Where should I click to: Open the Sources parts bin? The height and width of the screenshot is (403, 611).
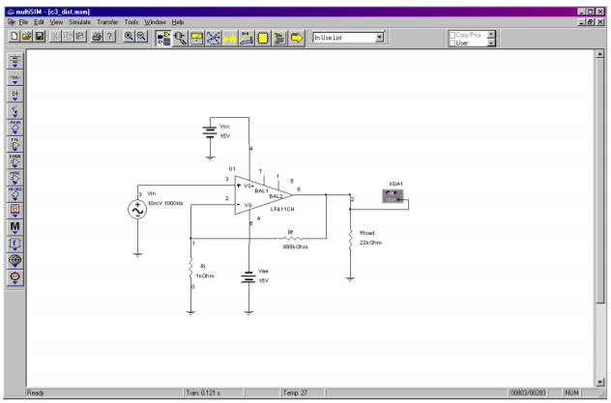pyautogui.click(x=15, y=60)
